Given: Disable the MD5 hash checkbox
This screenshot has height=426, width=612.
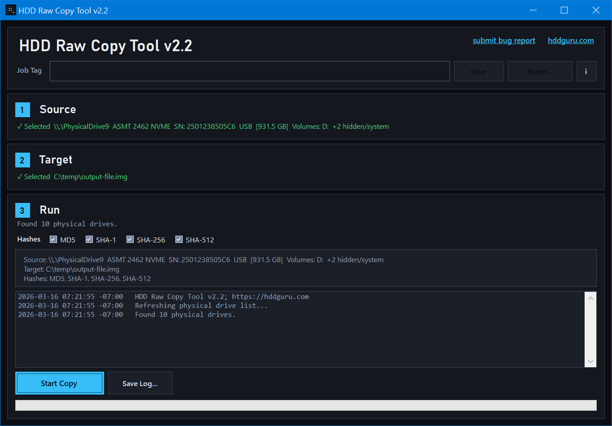Looking at the screenshot, I should coord(53,239).
